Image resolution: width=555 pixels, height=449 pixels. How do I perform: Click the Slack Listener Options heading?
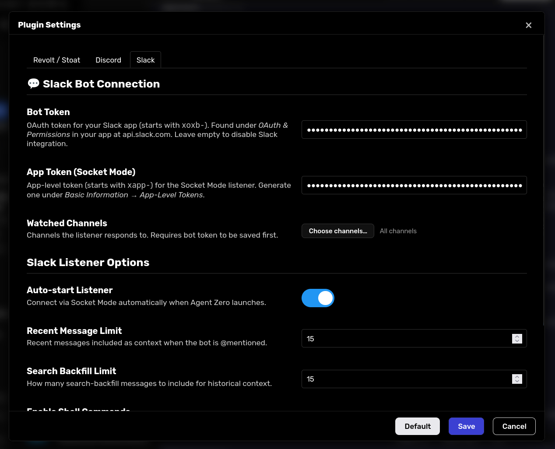(88, 263)
